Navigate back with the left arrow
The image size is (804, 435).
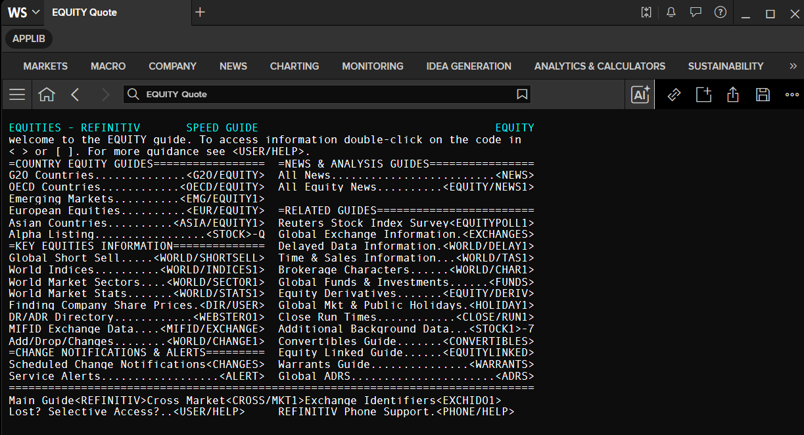pos(75,95)
